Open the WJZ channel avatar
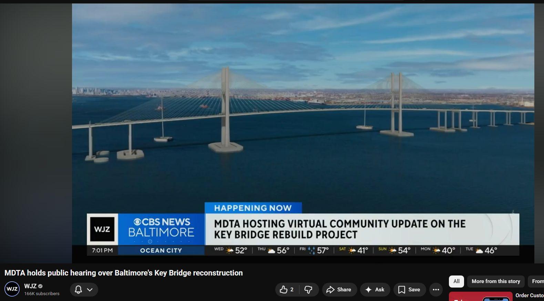The image size is (544, 301). click(12, 289)
